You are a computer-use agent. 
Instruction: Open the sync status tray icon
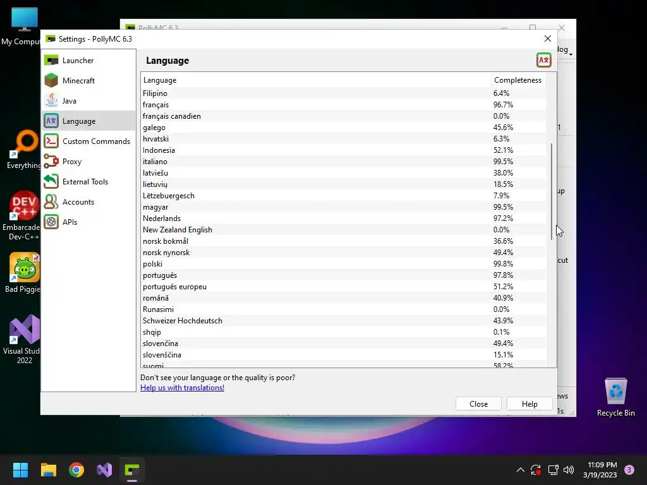[536, 470]
